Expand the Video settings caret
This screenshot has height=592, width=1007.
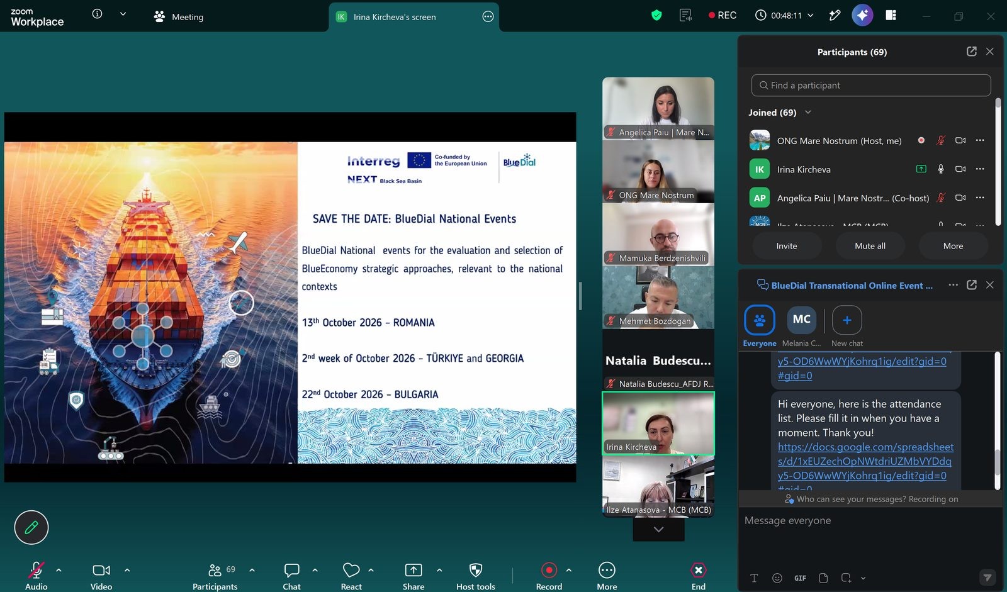(x=127, y=570)
